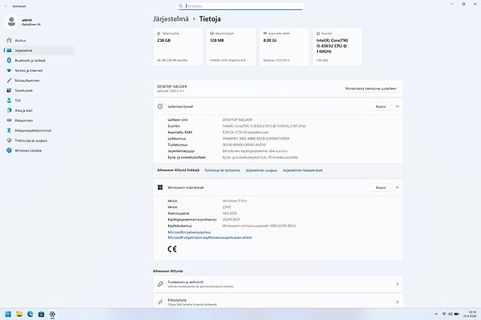The image size is (481, 320).
Task: Open Windows Update in sidebar
Action: (39, 150)
